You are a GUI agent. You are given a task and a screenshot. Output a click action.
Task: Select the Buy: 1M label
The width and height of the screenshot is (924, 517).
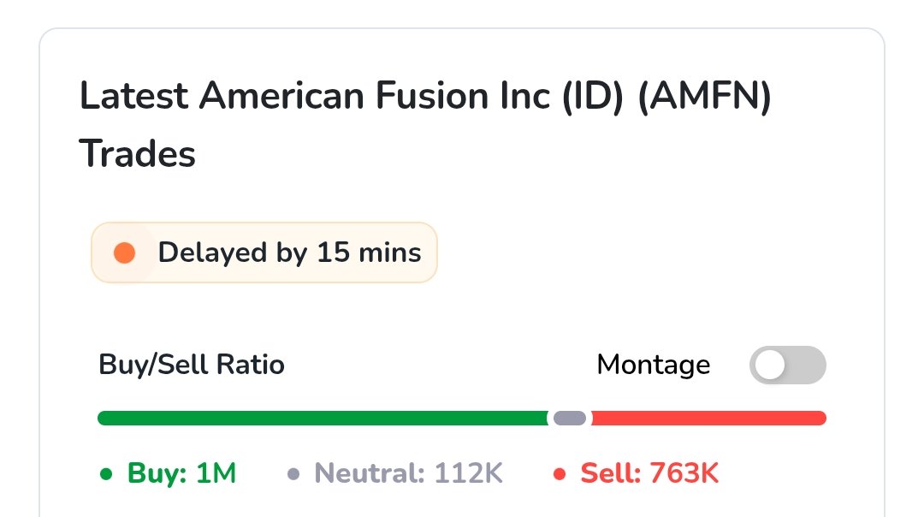(181, 473)
